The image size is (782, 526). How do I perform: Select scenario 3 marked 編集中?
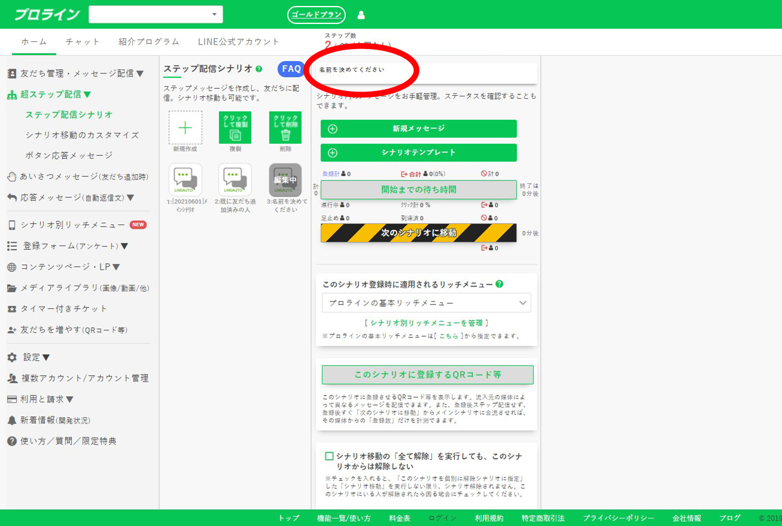pyautogui.click(x=285, y=180)
